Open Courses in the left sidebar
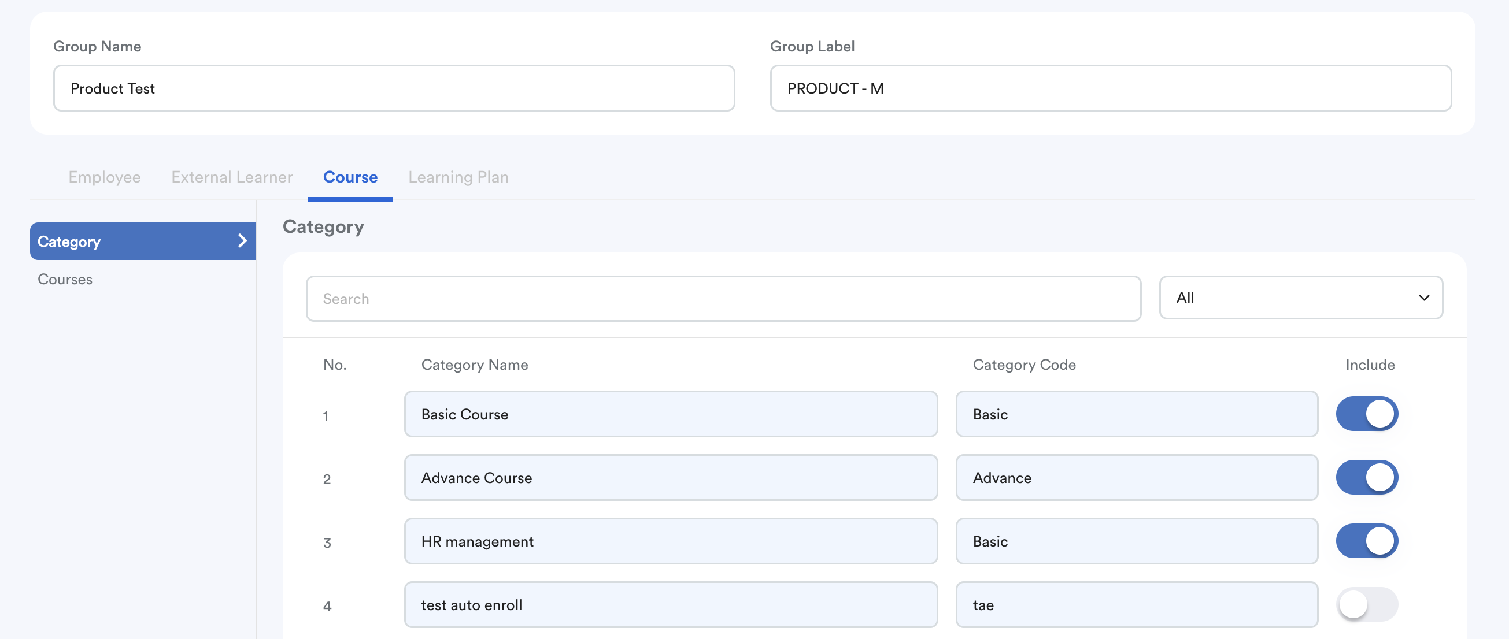The height and width of the screenshot is (639, 1509). [65, 280]
